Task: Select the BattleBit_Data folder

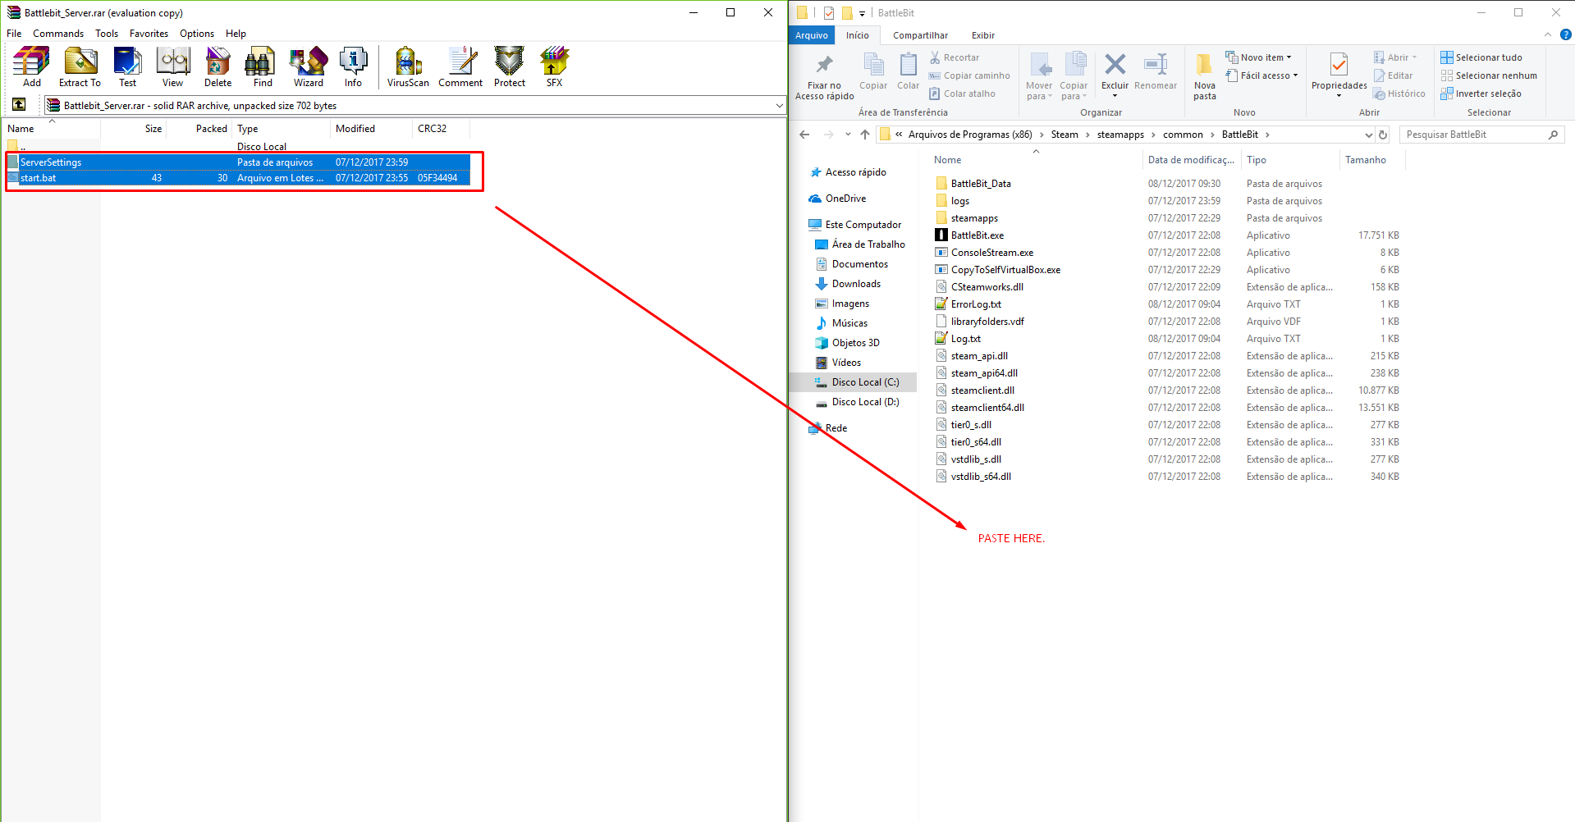Action: point(980,184)
